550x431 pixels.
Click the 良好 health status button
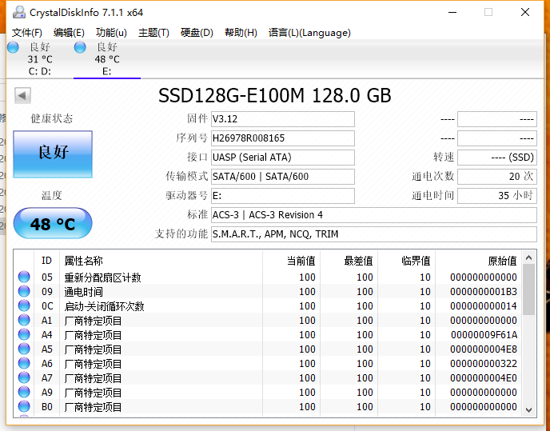[53, 154]
